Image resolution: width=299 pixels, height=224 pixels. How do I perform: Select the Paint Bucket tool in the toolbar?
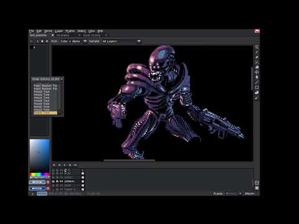[x=257, y=77]
